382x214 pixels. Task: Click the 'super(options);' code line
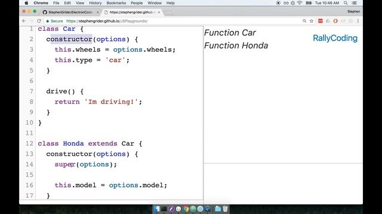point(86,165)
